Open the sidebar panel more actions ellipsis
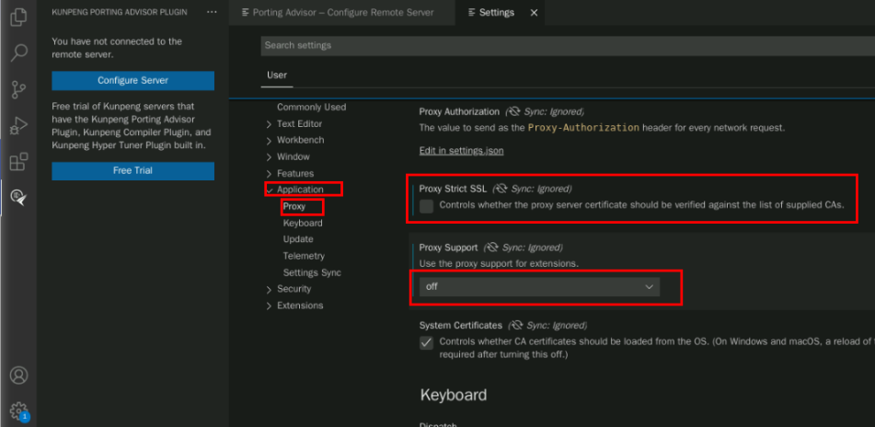 click(x=213, y=12)
